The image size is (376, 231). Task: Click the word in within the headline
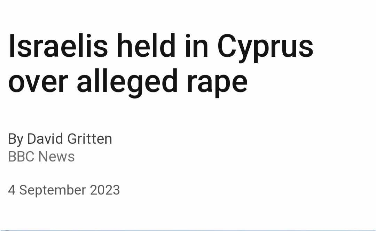click(196, 46)
